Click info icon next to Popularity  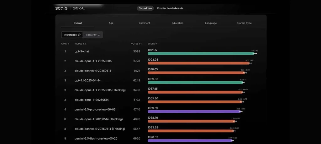[99, 35]
